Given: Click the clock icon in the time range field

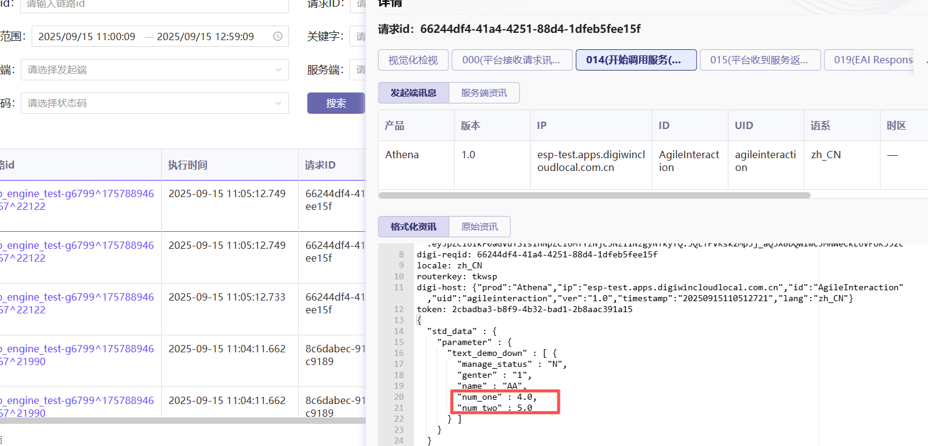Looking at the screenshot, I should (x=277, y=37).
